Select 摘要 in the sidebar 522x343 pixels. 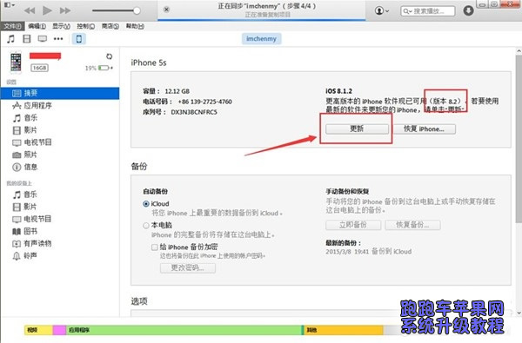click(60, 93)
